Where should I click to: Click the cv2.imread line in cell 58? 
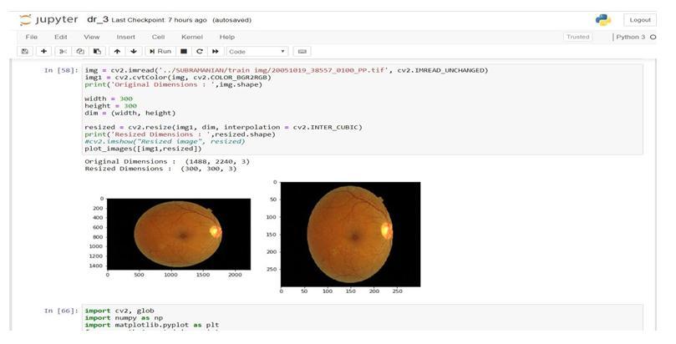coord(287,70)
